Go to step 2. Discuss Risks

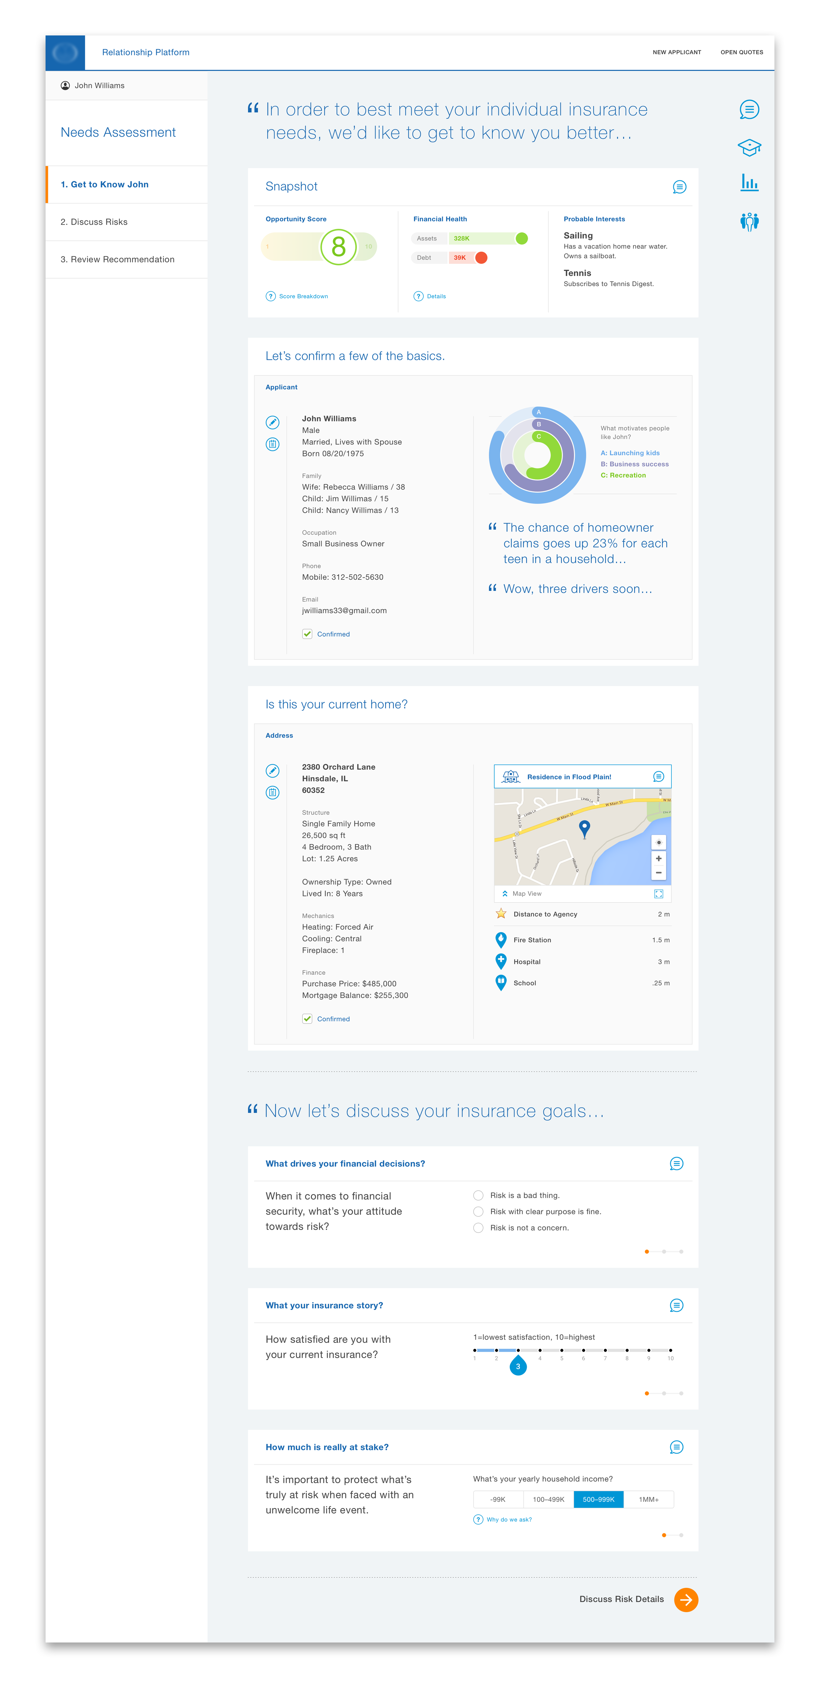pos(127,222)
